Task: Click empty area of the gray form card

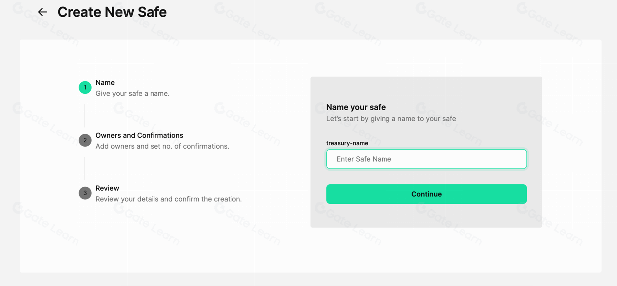Action: click(x=426, y=216)
